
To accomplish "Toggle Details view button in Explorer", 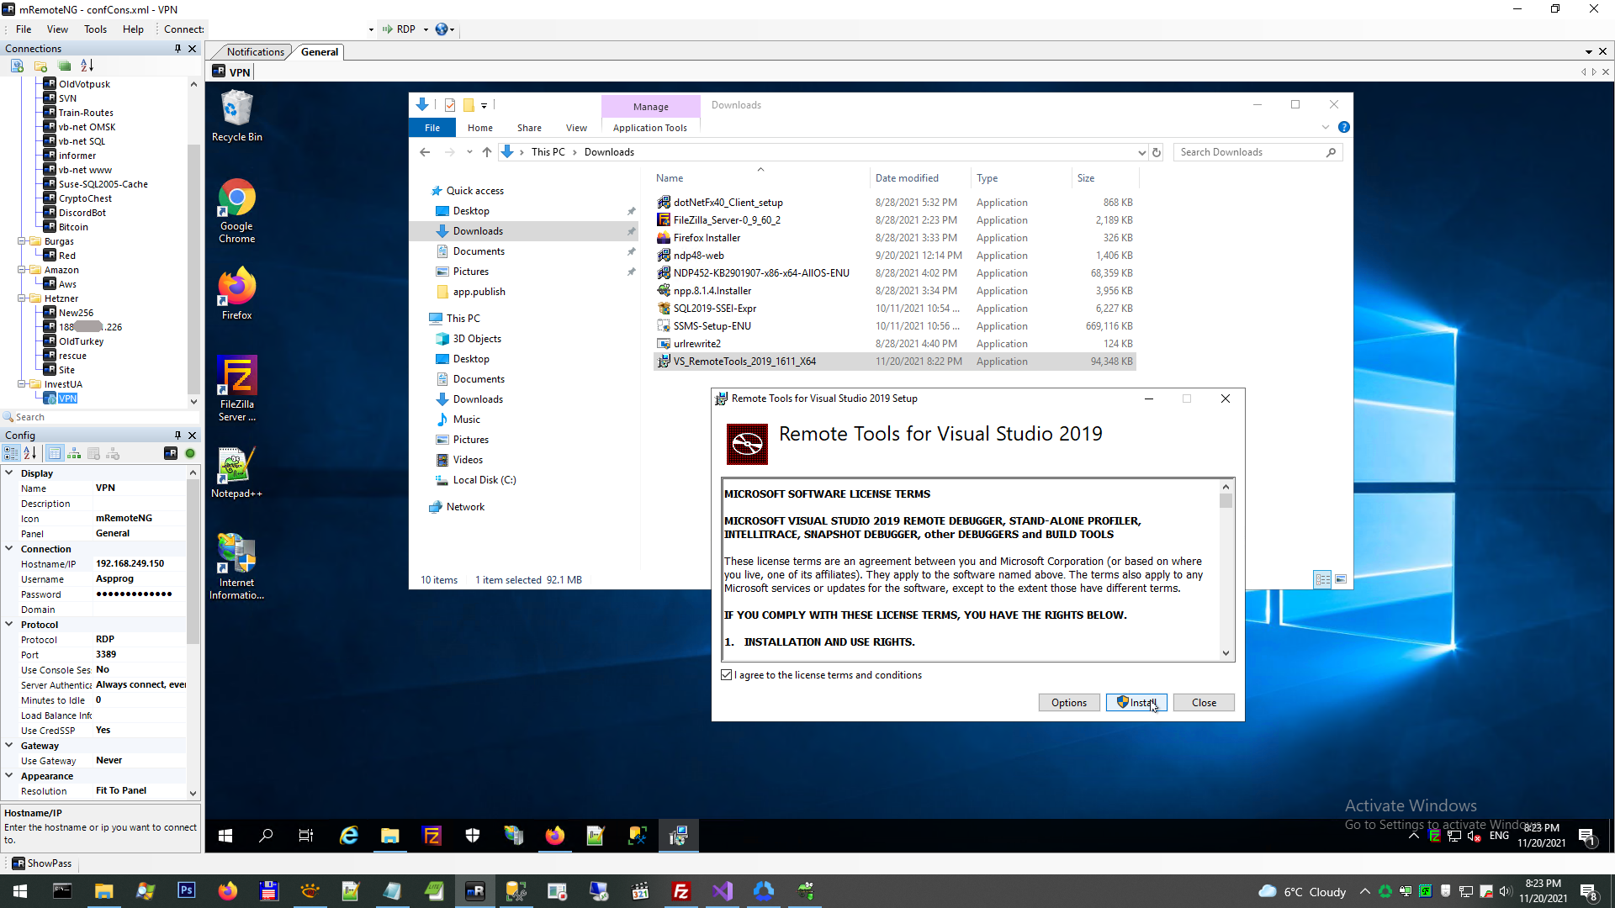I will 1322,579.
